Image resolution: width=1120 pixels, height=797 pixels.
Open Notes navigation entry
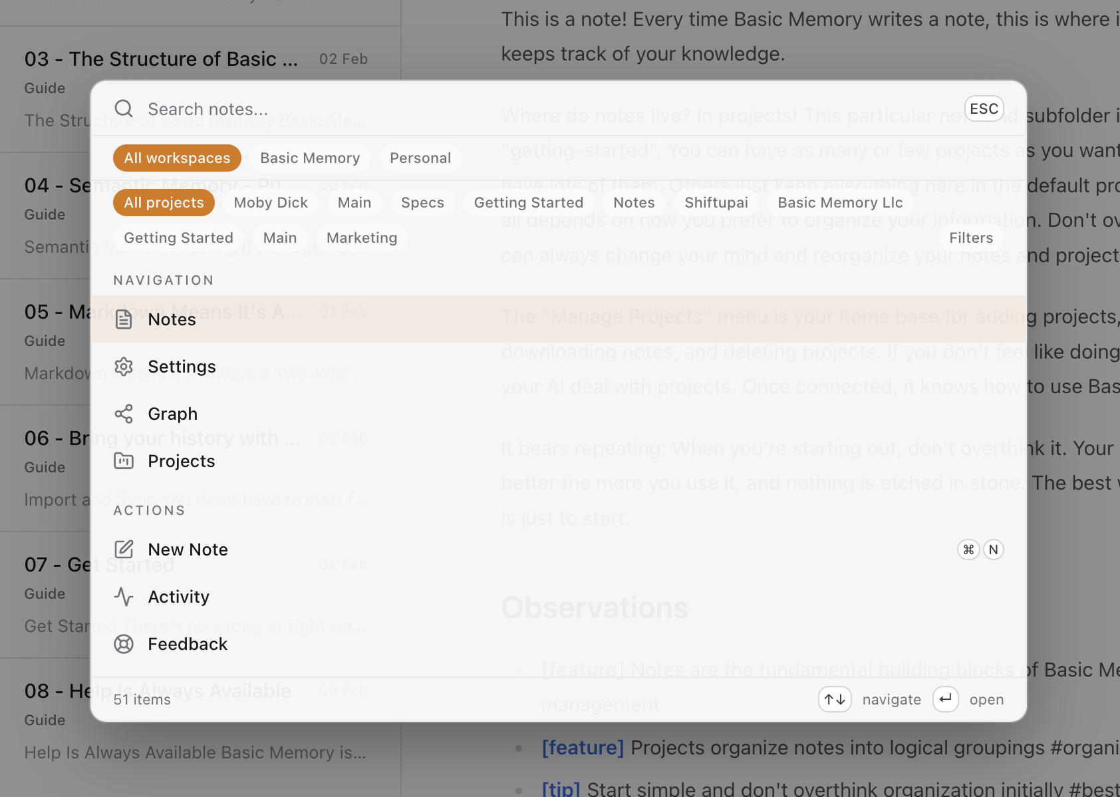(559, 319)
